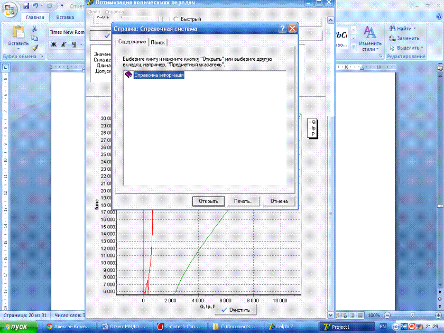Click the Office button in Word
Screen dimensions: 444x333
10,10
